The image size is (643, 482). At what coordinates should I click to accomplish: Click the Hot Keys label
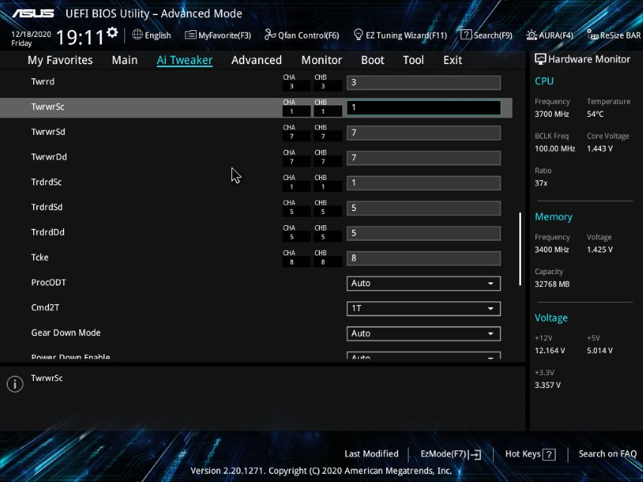[x=522, y=453]
